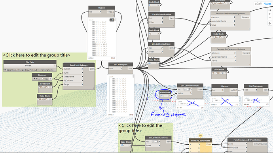Select False in the Boolean node
The image size is (273, 153).
[45, 79]
